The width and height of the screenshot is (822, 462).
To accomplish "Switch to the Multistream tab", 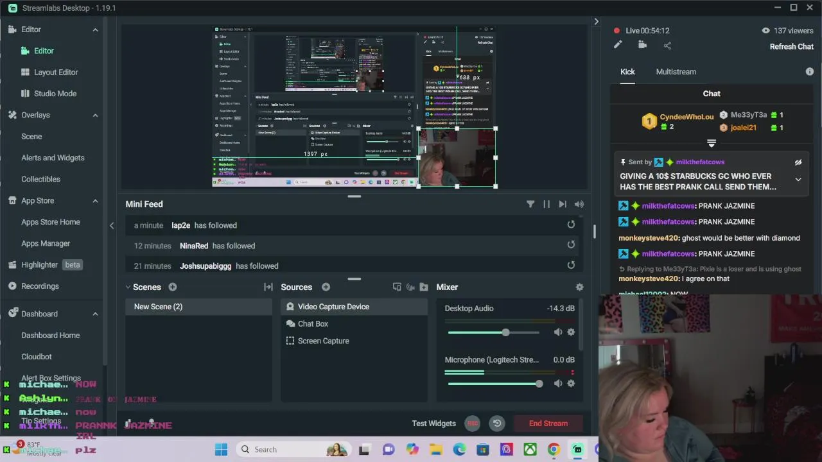I will coord(676,72).
